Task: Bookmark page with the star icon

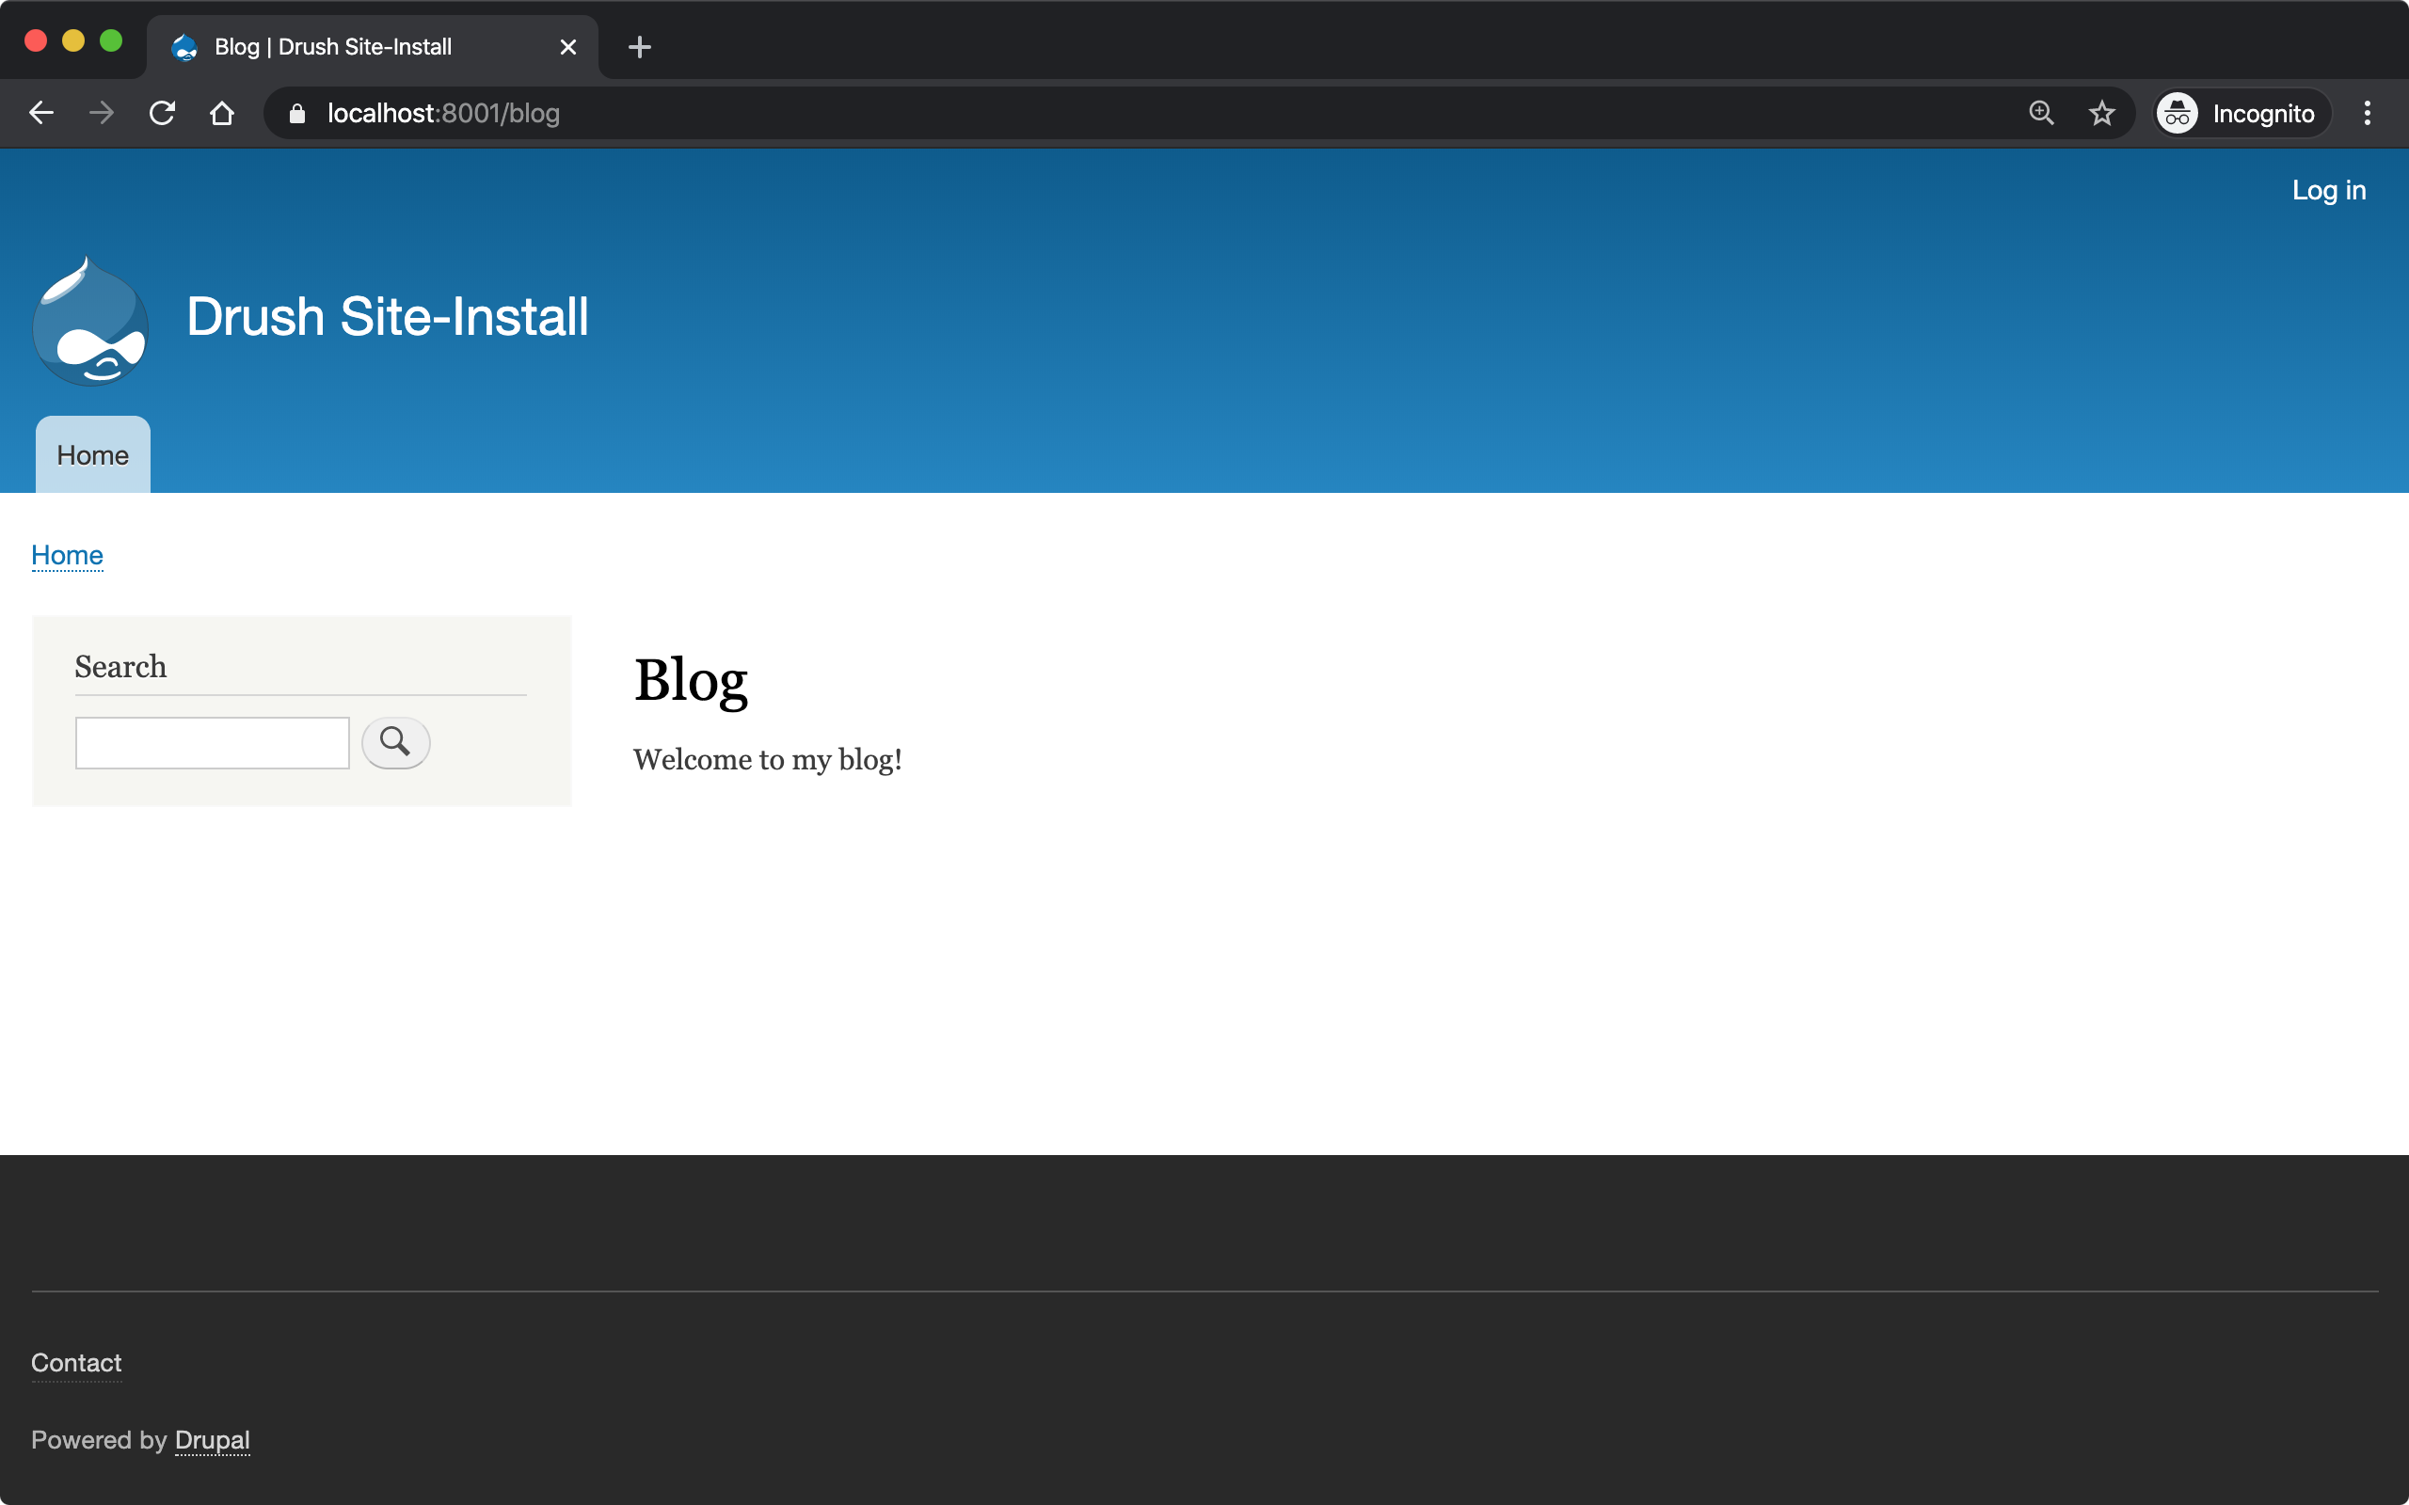Action: pyautogui.click(x=2101, y=114)
